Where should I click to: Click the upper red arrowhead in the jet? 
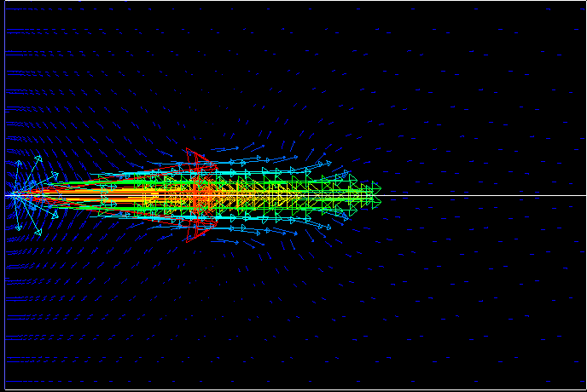pos(196,159)
